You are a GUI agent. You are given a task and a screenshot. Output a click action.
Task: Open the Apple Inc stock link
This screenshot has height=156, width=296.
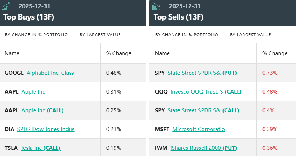point(33,92)
